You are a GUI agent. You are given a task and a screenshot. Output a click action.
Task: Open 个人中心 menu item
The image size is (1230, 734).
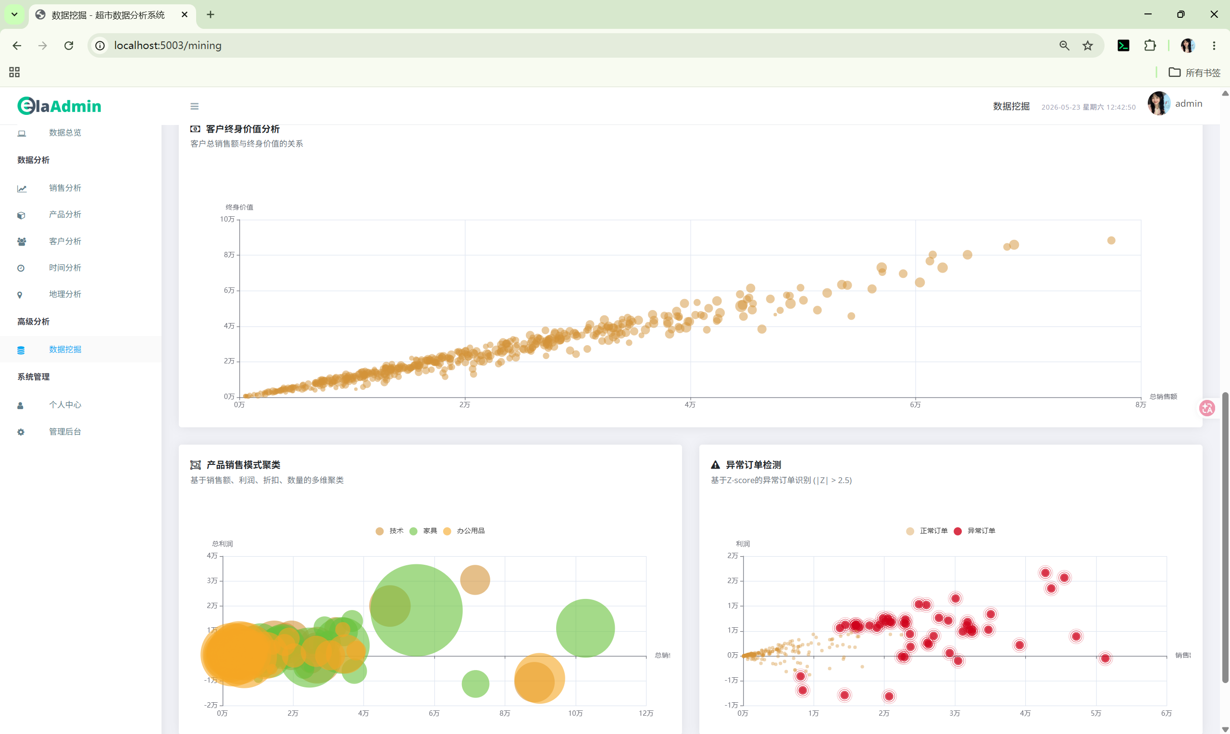[65, 405]
